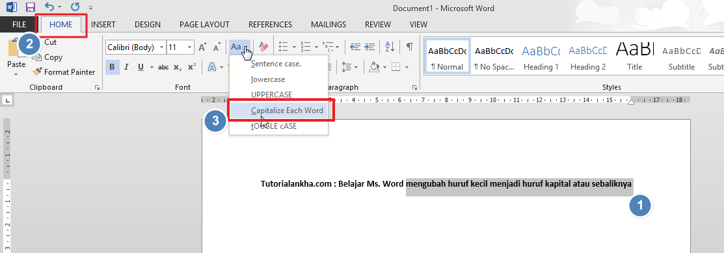Choose lowercase option
Screen dimensions: 724x253
(x=278, y=79)
